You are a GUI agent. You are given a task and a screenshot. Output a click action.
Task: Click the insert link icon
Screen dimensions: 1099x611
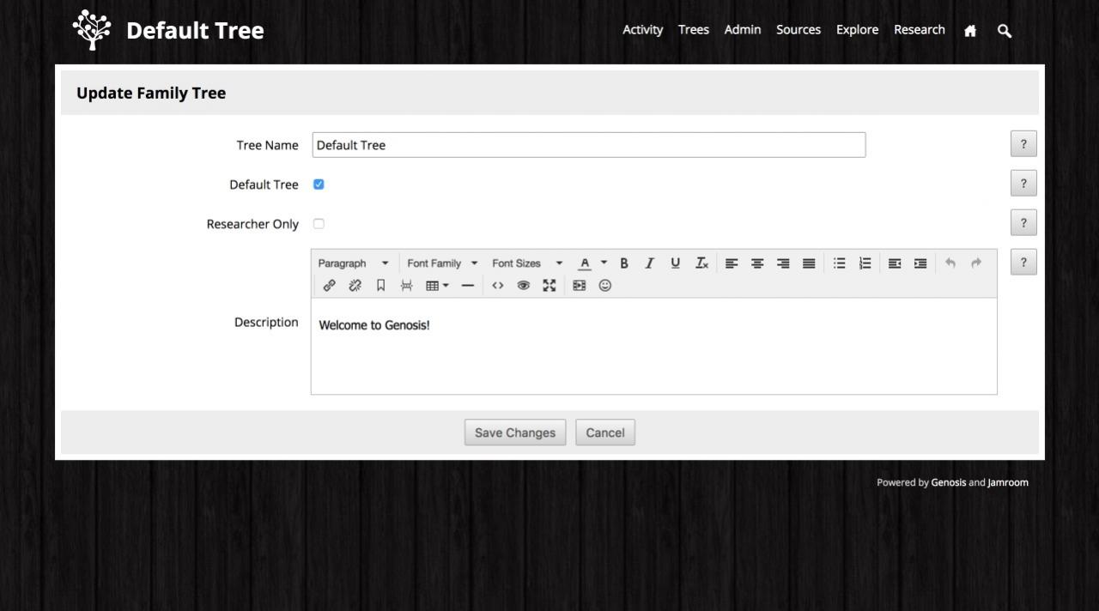329,286
